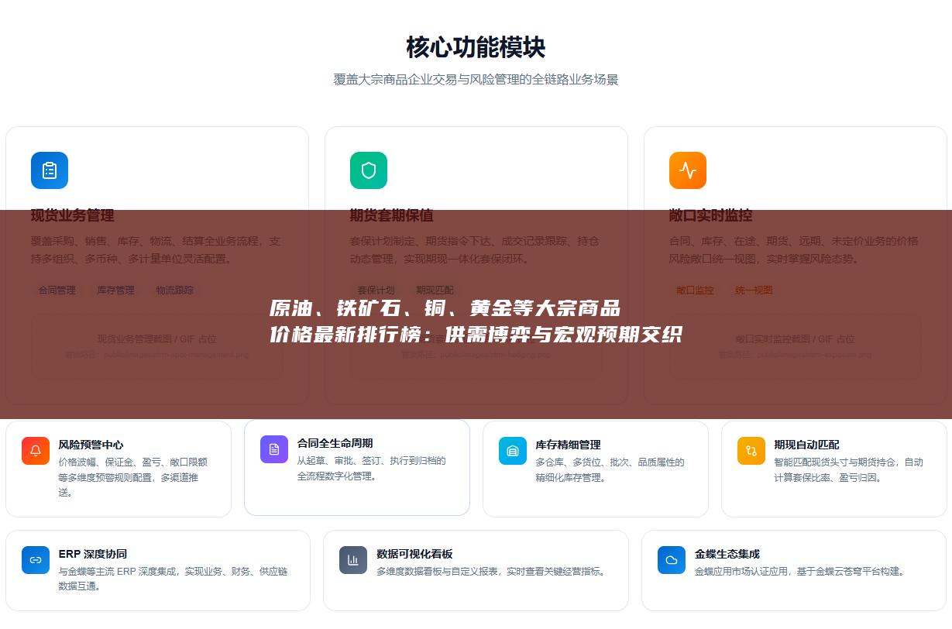Click the orange 敞口监控 tag
Image resolution: width=952 pixels, height=629 pixels.
[x=696, y=290]
